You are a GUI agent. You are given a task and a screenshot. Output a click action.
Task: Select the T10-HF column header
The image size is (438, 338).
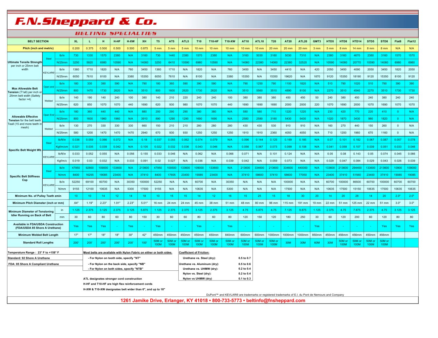(x=214, y=41)
